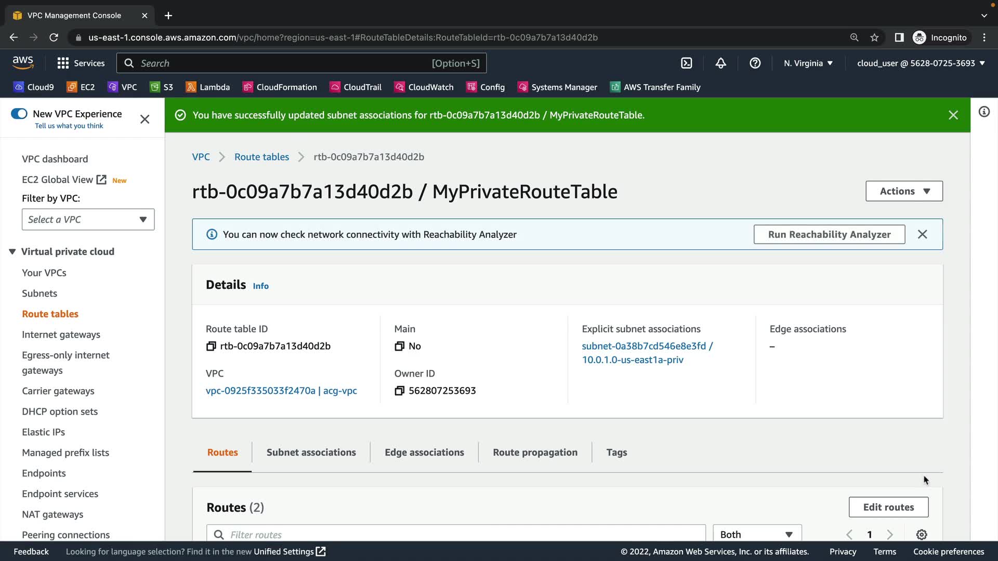Collapse the Virtual private cloud section

12,251
